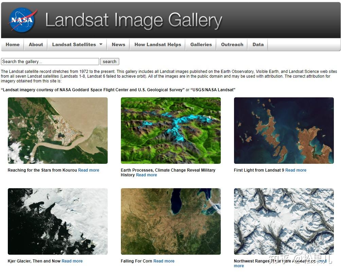Expand the Landsat Satellites dropdown menu
Viewport: 341px width, 273px height.
[74, 44]
